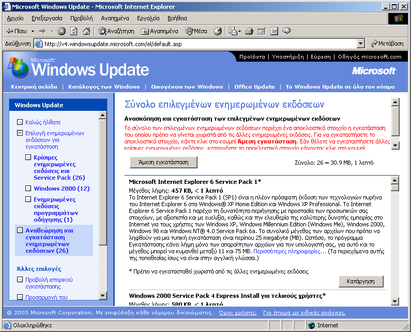Click the Μετάβαση go button
The width and height of the screenshot is (411, 332).
point(387,44)
